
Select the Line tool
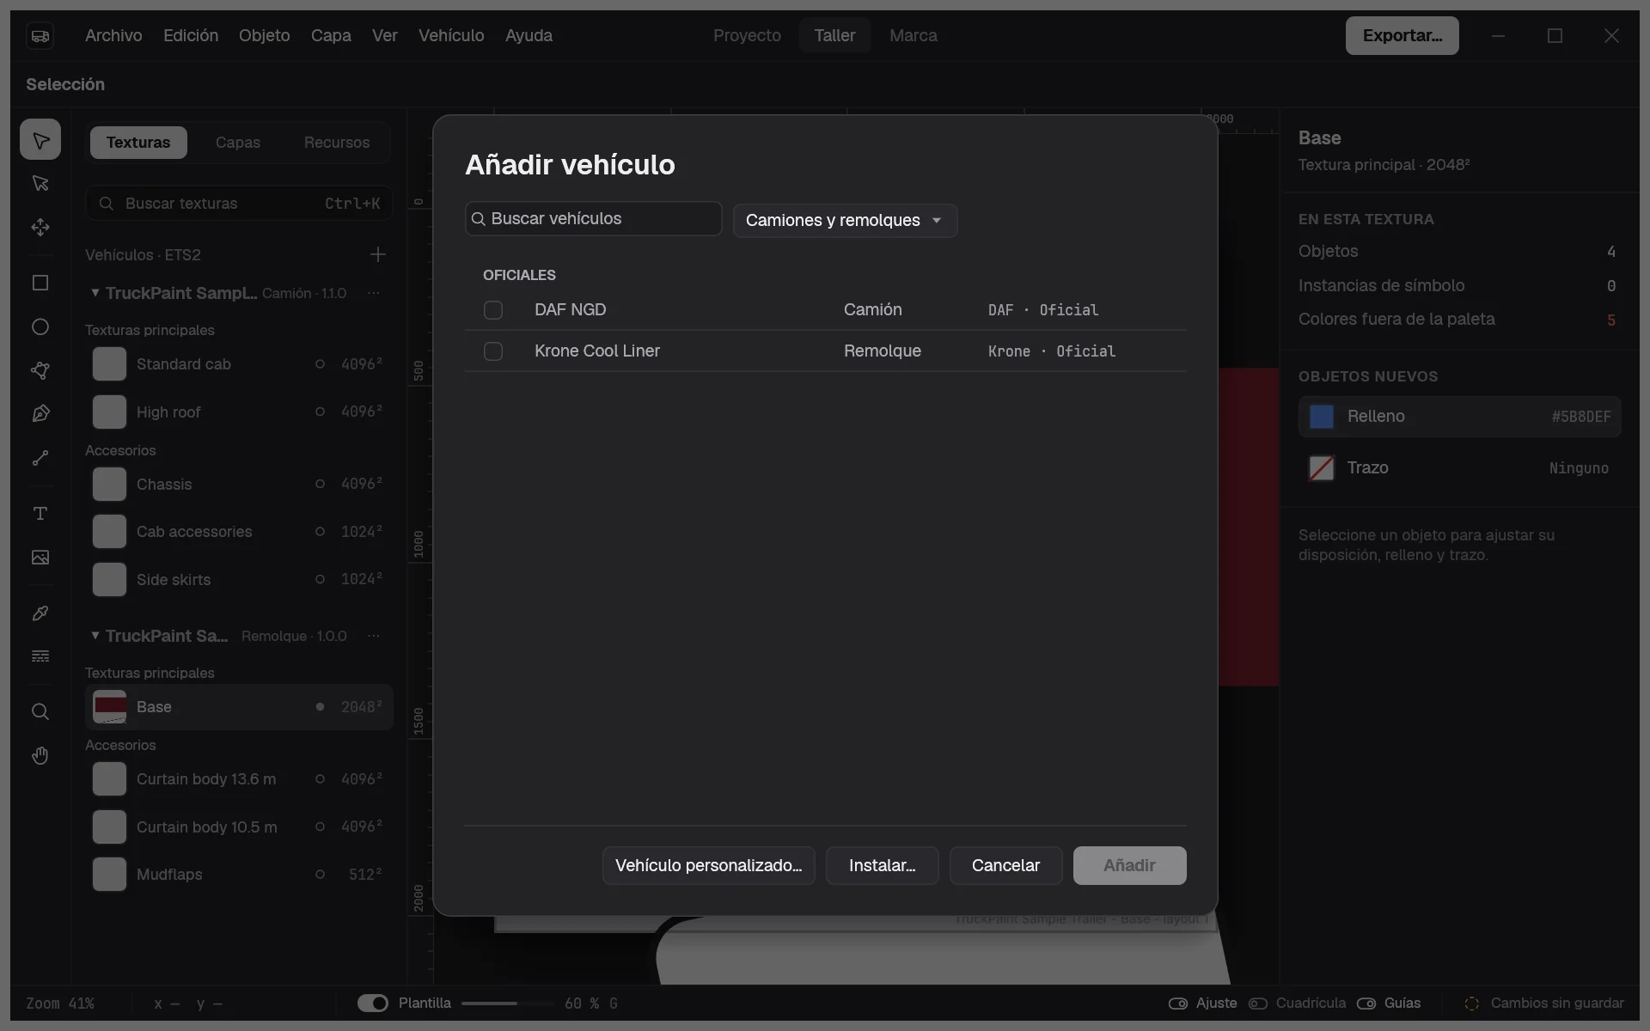click(x=40, y=458)
